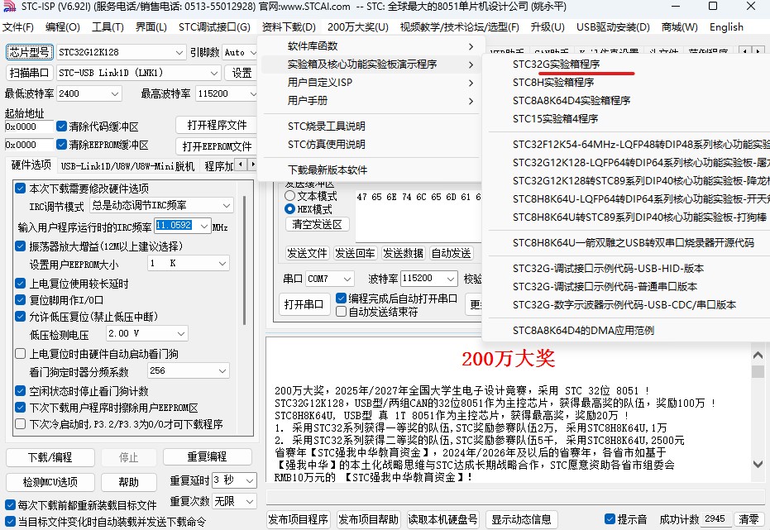This screenshot has height=530, width=770.
Task: Toggle 清除代码缓冲区 checkbox
Action: tap(61, 127)
